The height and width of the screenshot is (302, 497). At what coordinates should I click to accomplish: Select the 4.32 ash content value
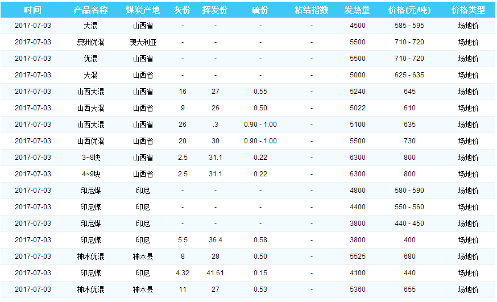point(182,273)
